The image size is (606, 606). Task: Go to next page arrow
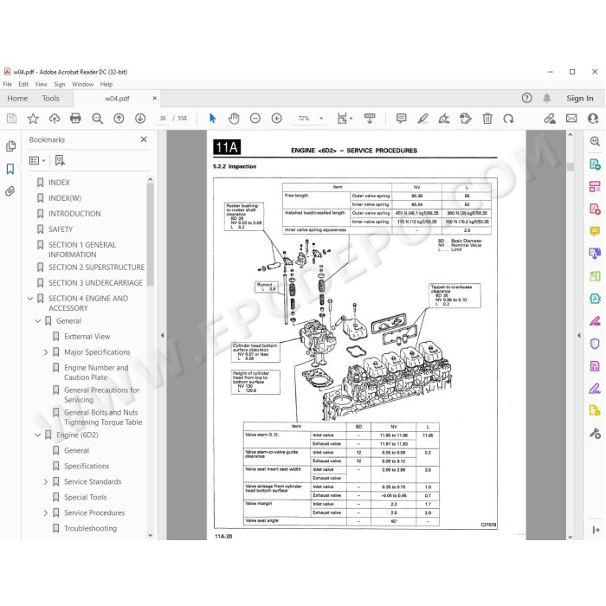pos(140,119)
